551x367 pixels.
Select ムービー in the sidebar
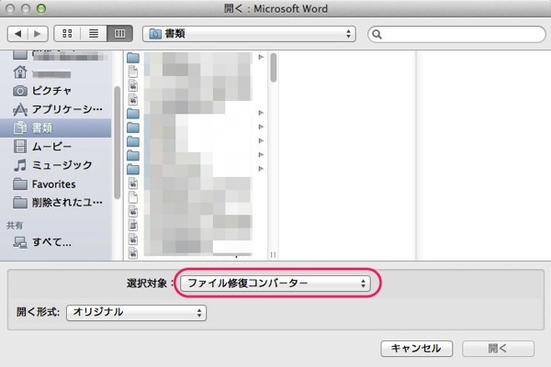click(x=55, y=147)
